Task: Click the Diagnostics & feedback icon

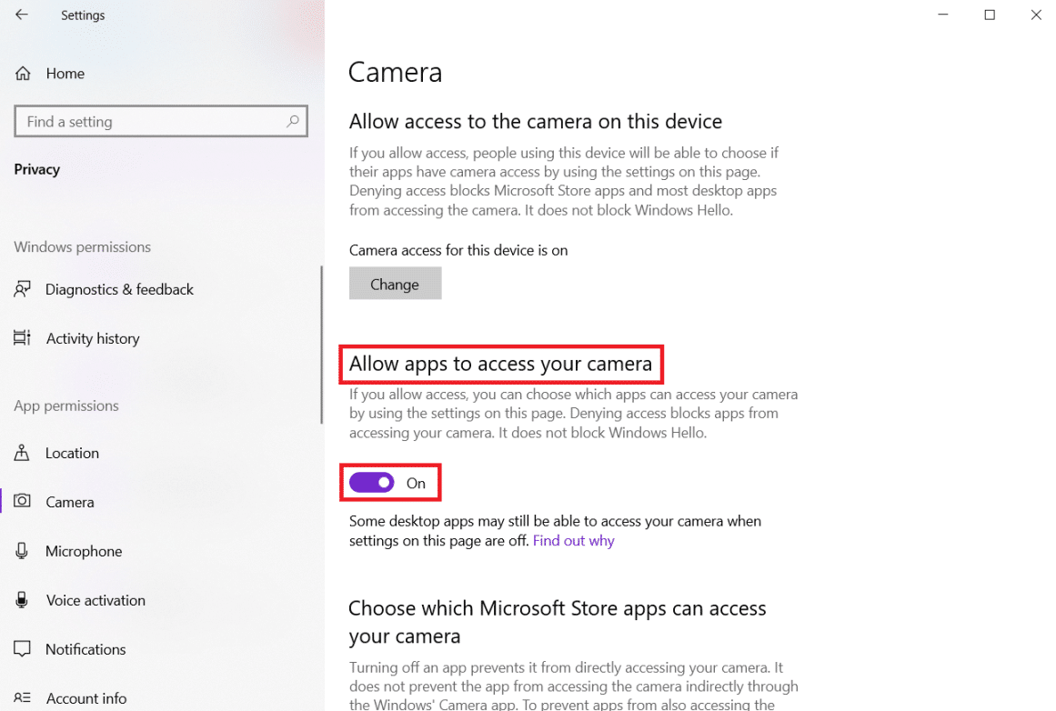Action: (22, 289)
